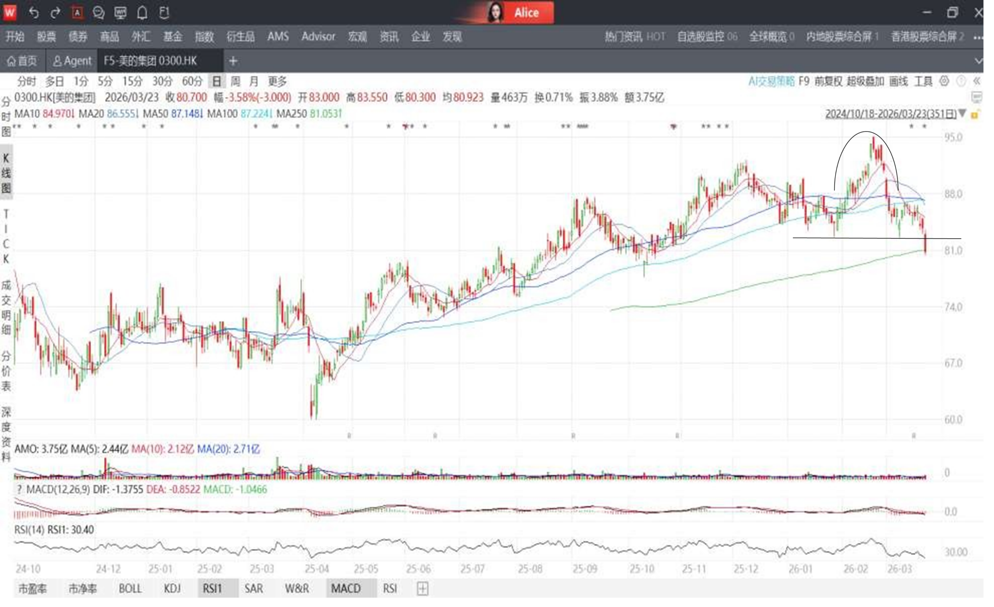Select the BOLL indicator
The height and width of the screenshot is (607, 994).
[130, 589]
